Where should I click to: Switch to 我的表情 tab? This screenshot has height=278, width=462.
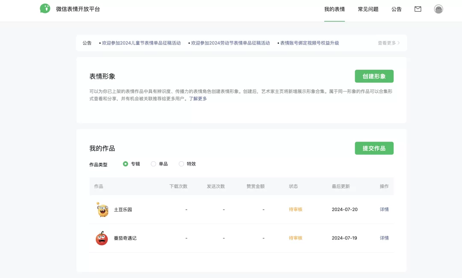tap(335, 9)
